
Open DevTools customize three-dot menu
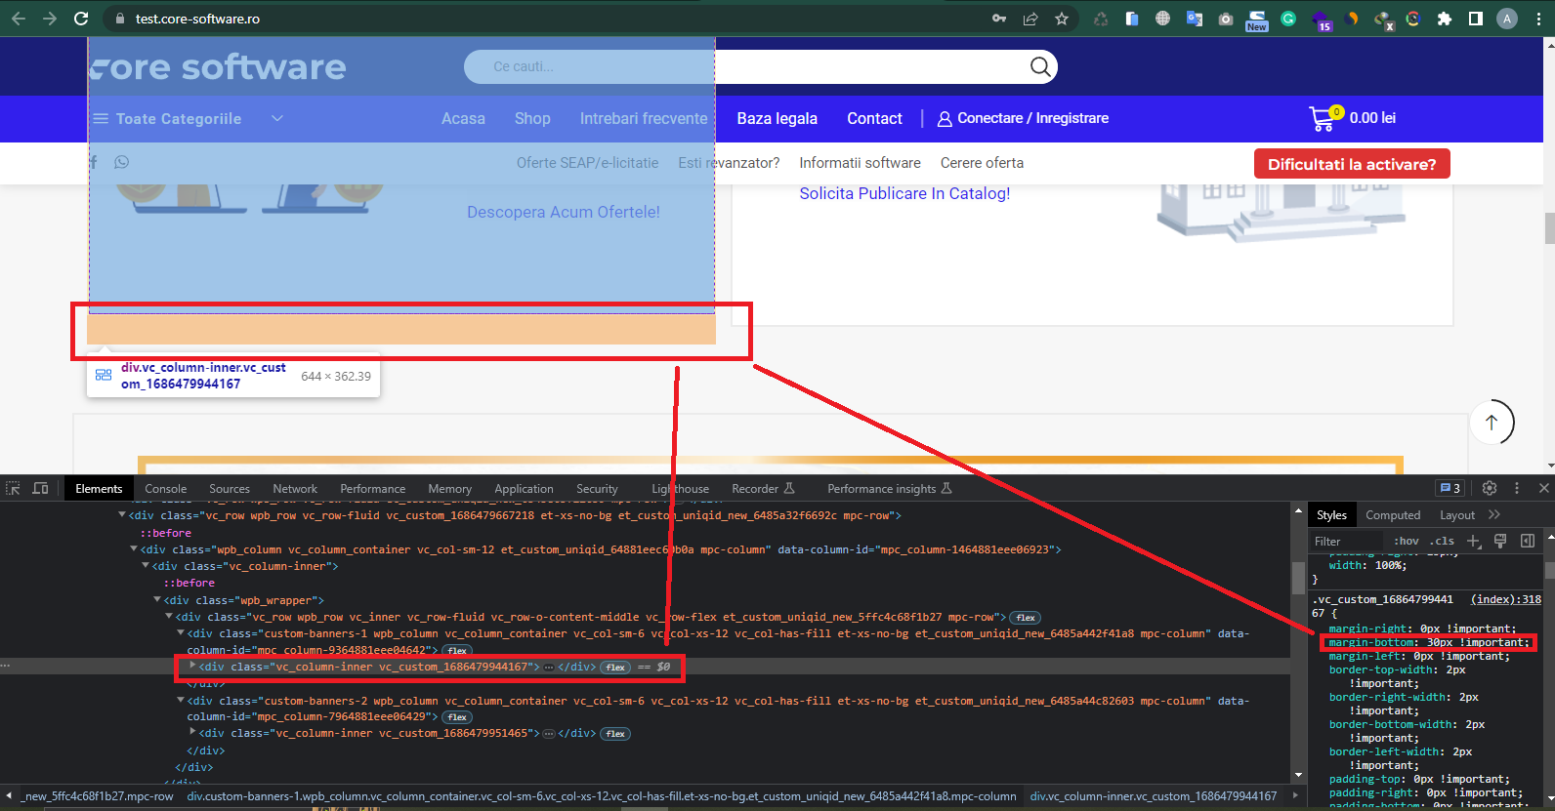pyautogui.click(x=1517, y=488)
